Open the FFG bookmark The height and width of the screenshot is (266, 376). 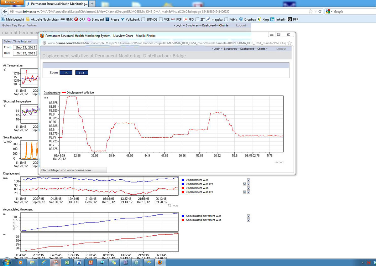[189, 19]
